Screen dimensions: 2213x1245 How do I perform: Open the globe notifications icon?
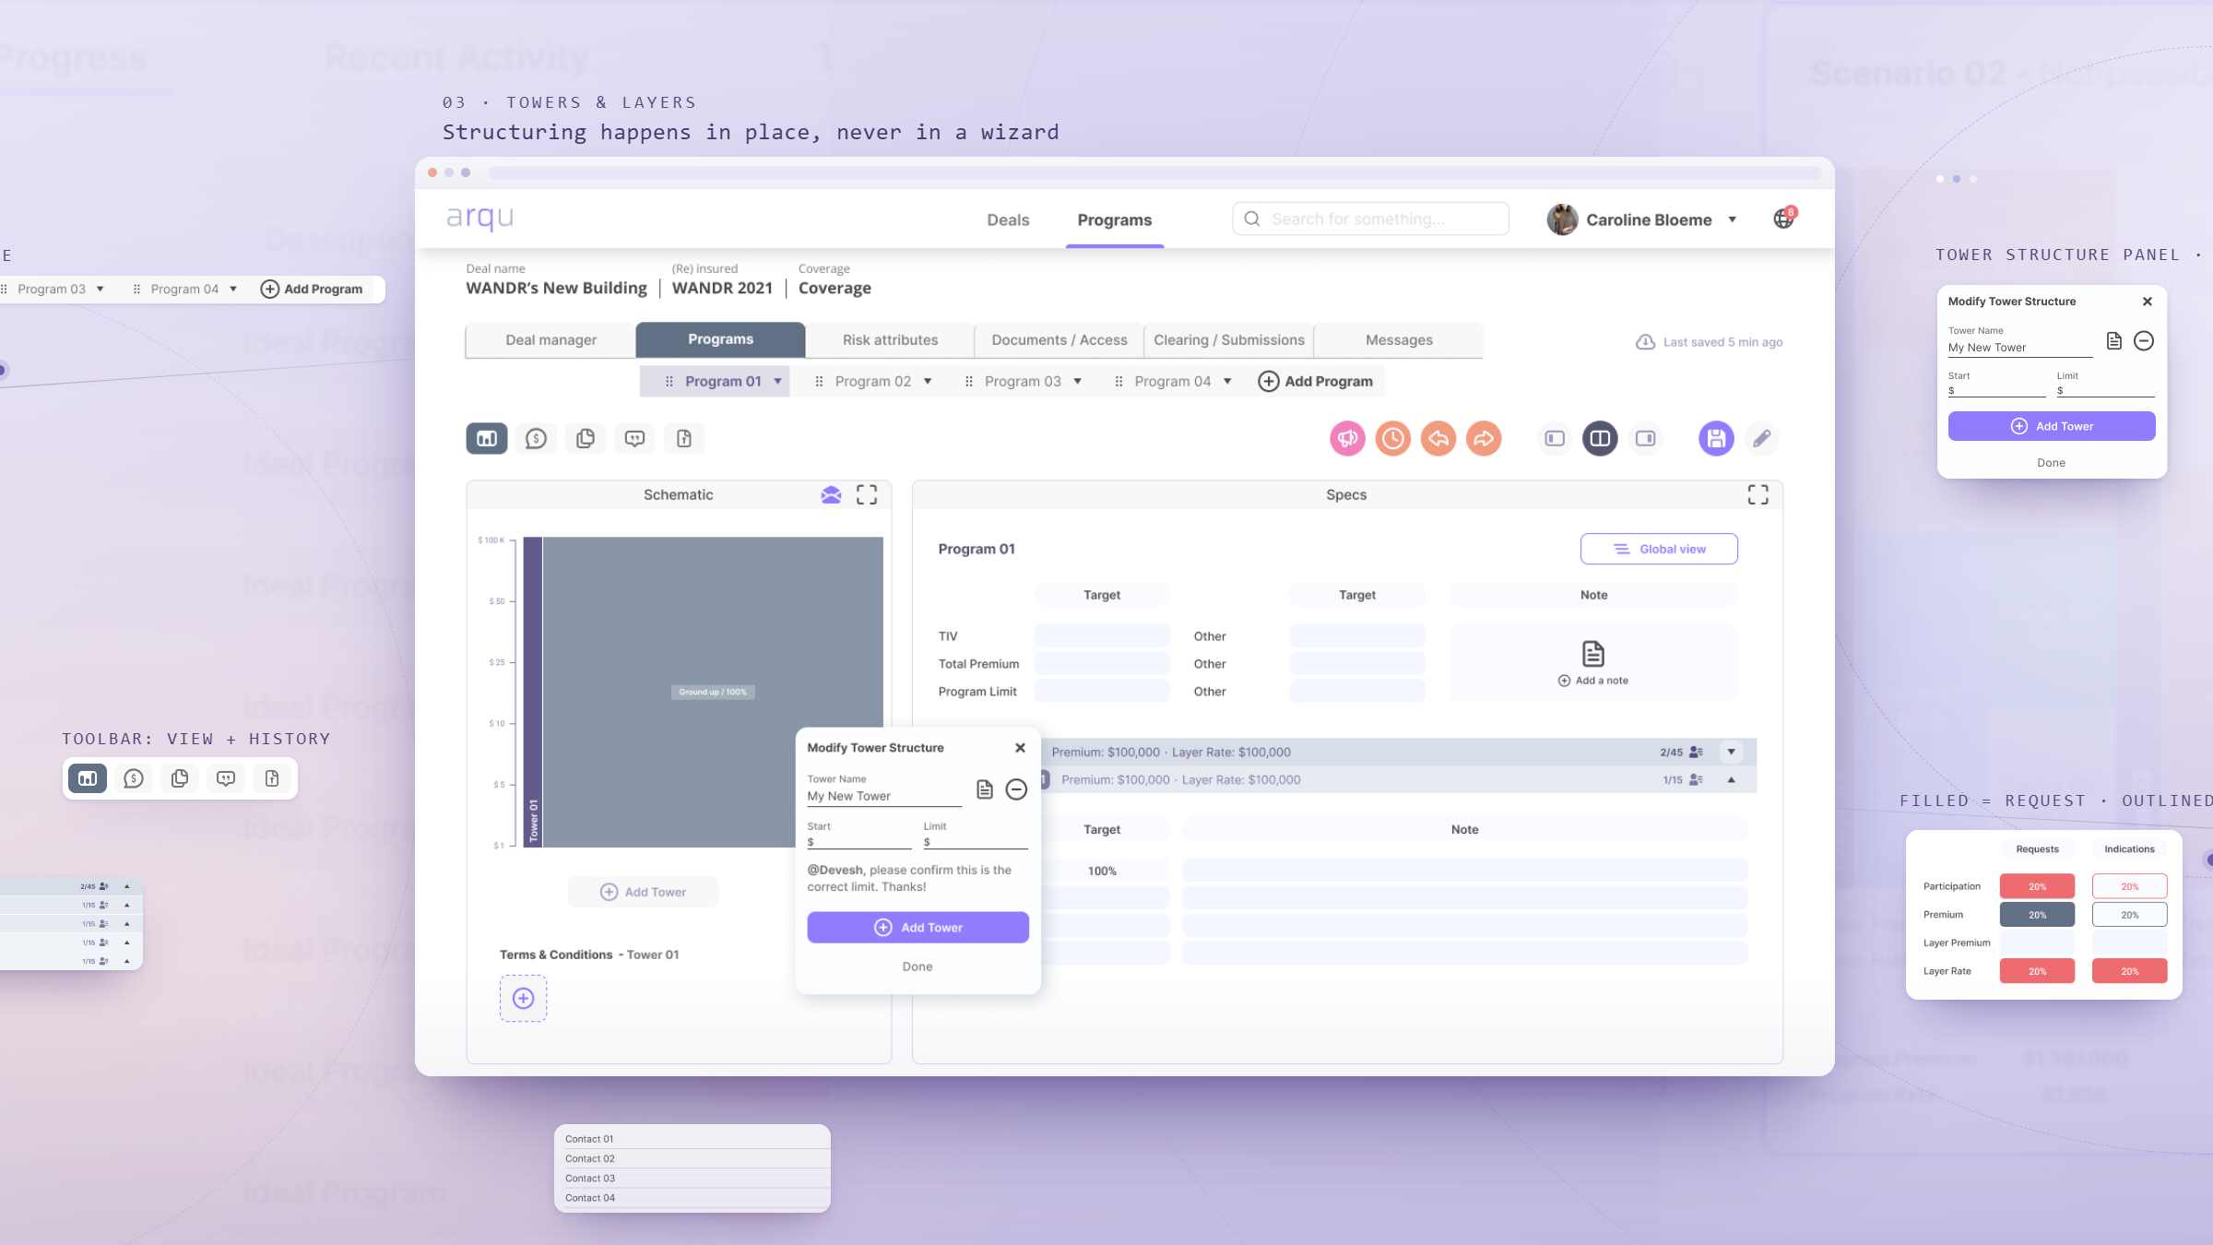1784,219
